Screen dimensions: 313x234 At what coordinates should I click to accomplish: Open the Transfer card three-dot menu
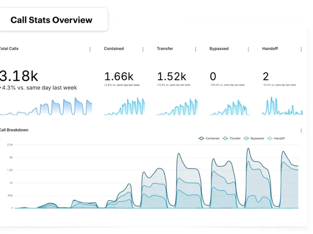(x=195, y=49)
